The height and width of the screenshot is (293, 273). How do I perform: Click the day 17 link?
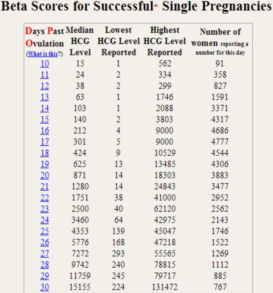(45, 142)
